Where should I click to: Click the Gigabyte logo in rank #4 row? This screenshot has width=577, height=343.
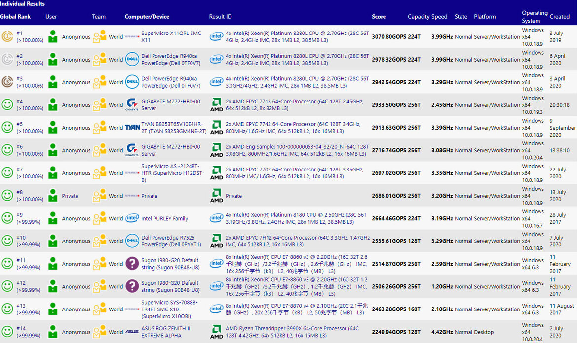click(x=132, y=104)
